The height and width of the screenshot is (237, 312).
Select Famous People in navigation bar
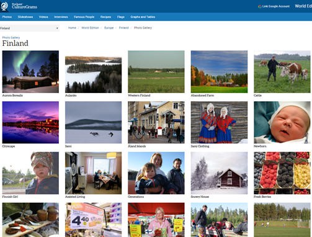pyautogui.click(x=84, y=17)
